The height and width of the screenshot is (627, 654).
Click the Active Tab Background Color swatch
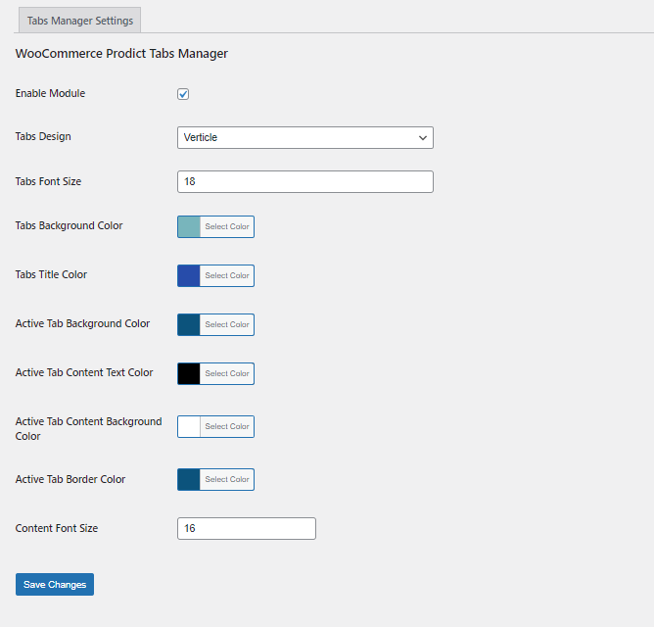189,324
